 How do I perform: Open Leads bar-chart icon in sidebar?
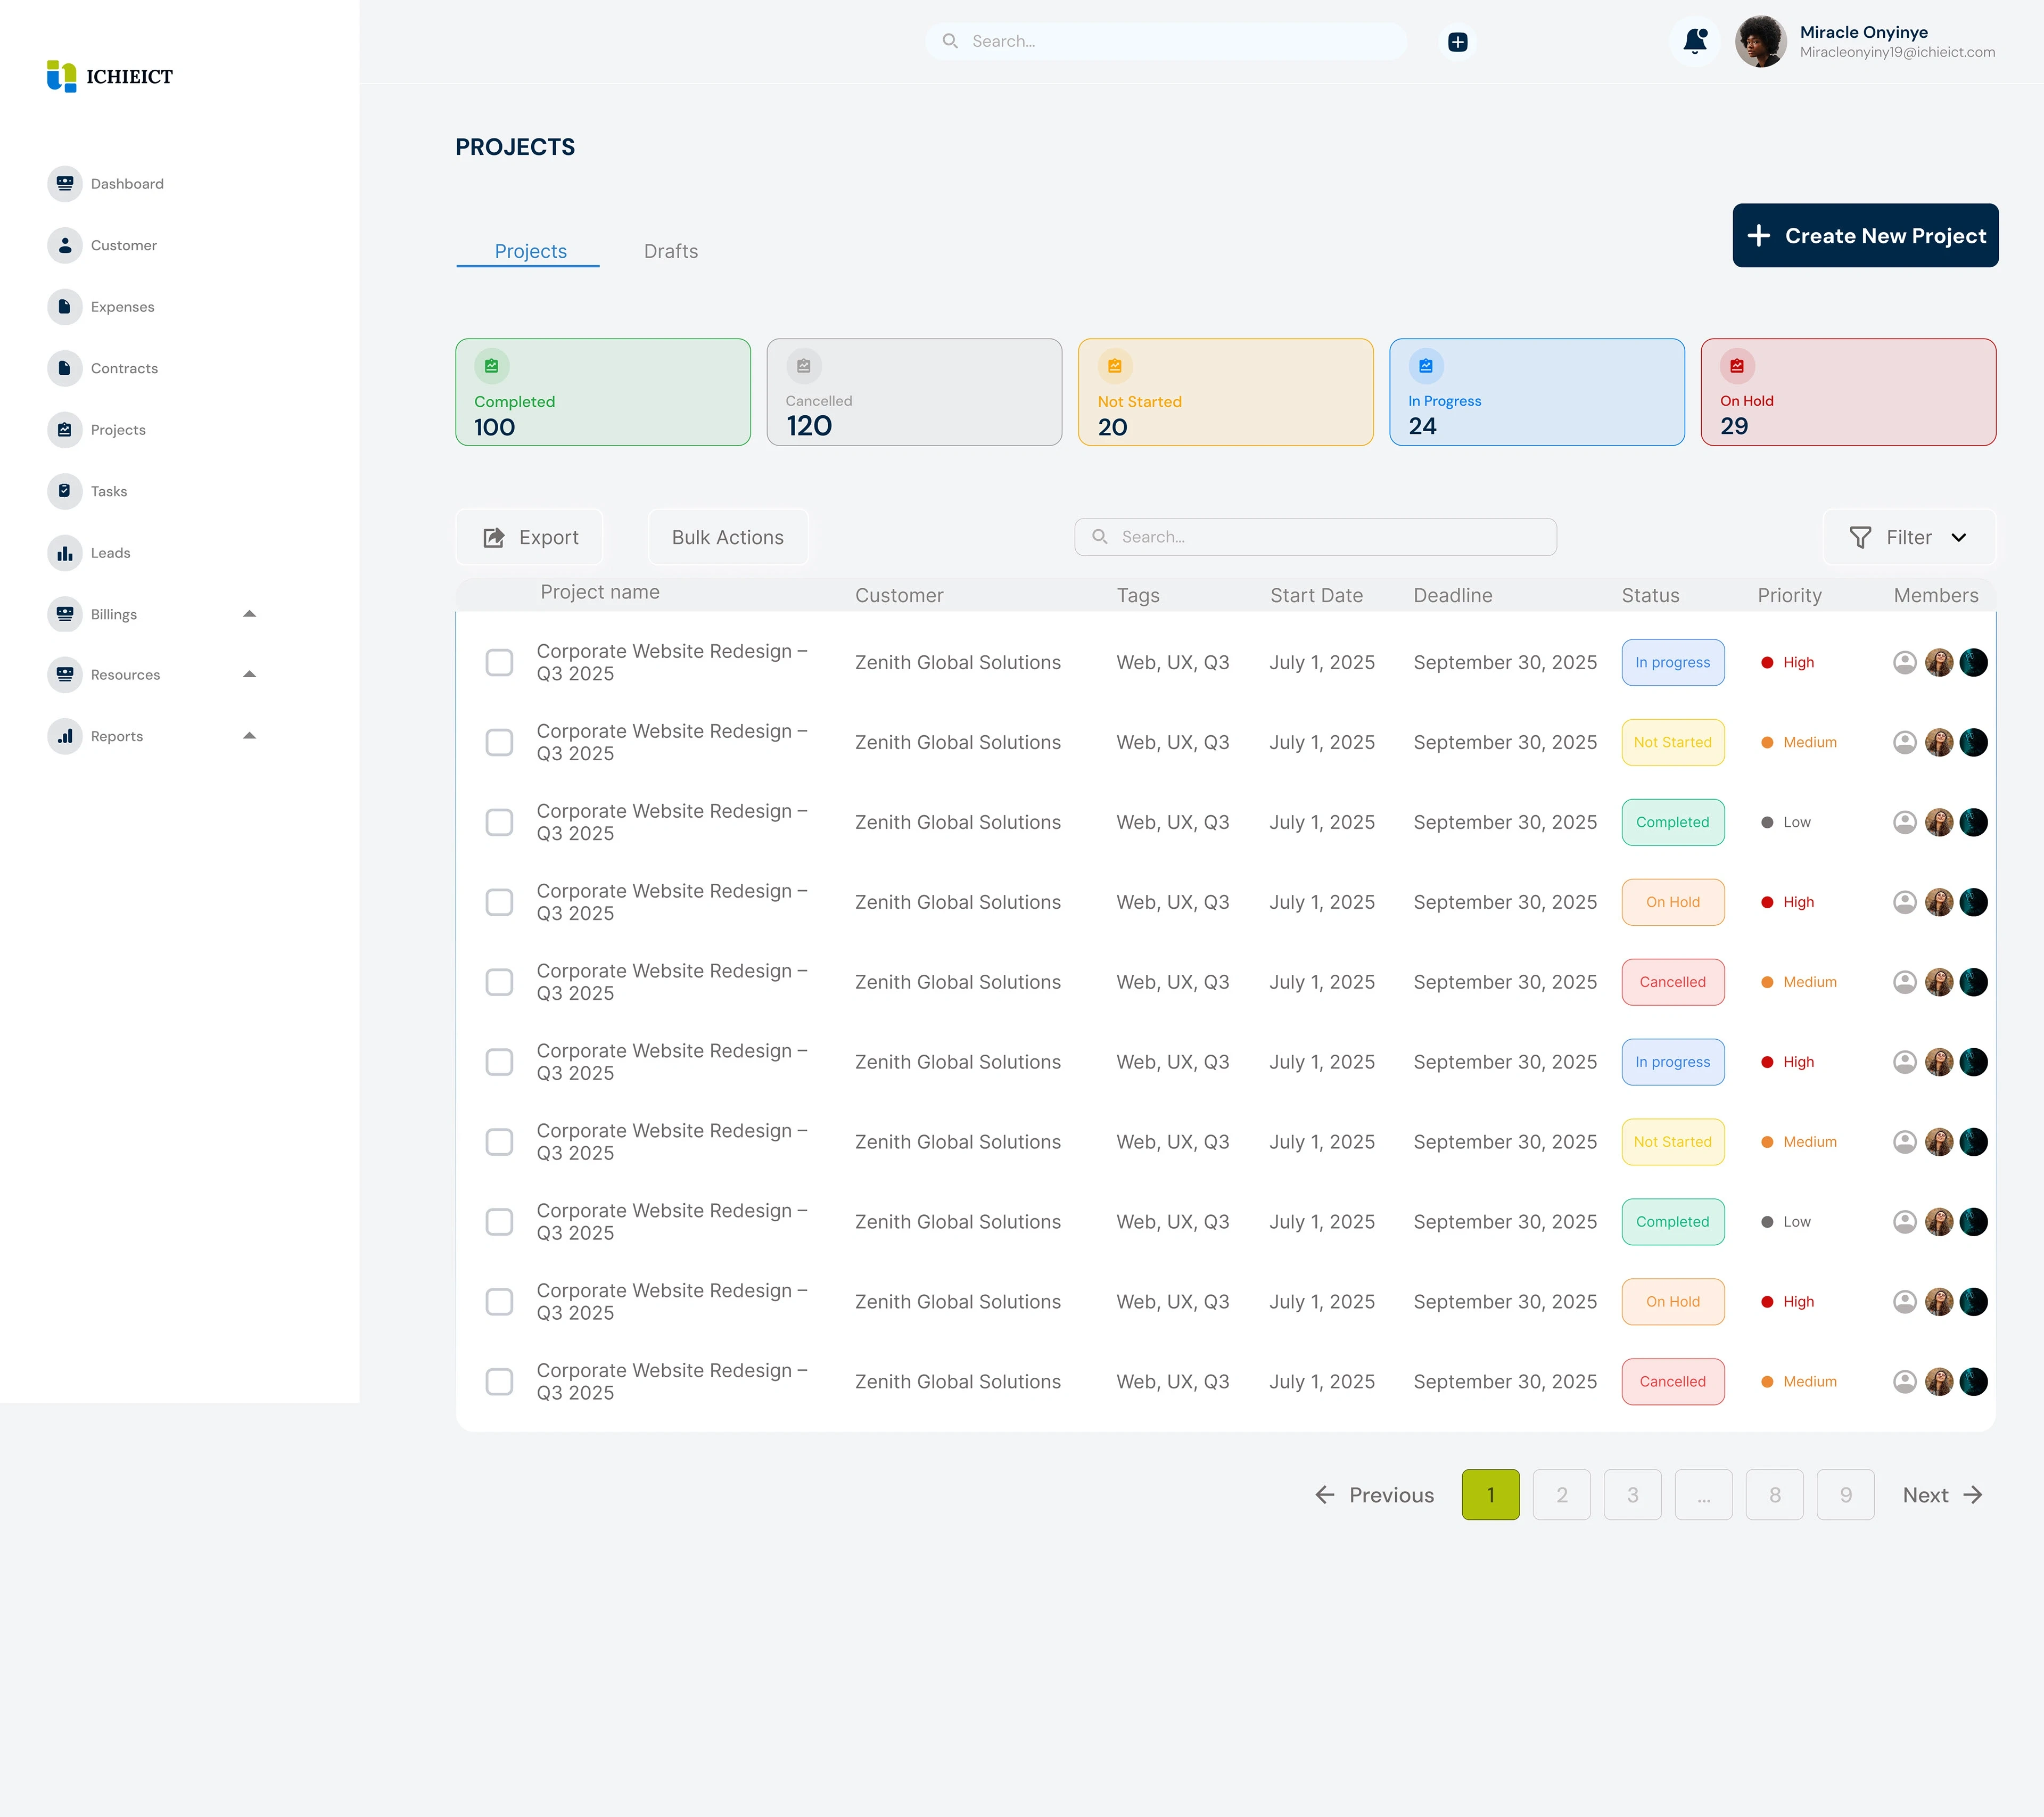(x=65, y=553)
